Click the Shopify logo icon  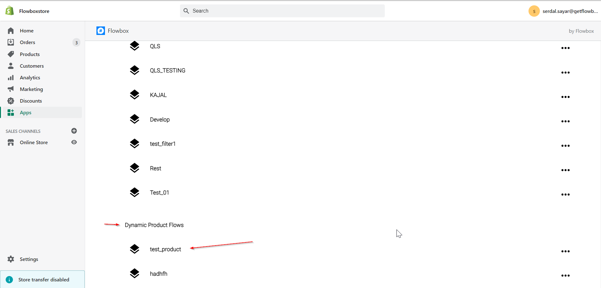(x=10, y=11)
